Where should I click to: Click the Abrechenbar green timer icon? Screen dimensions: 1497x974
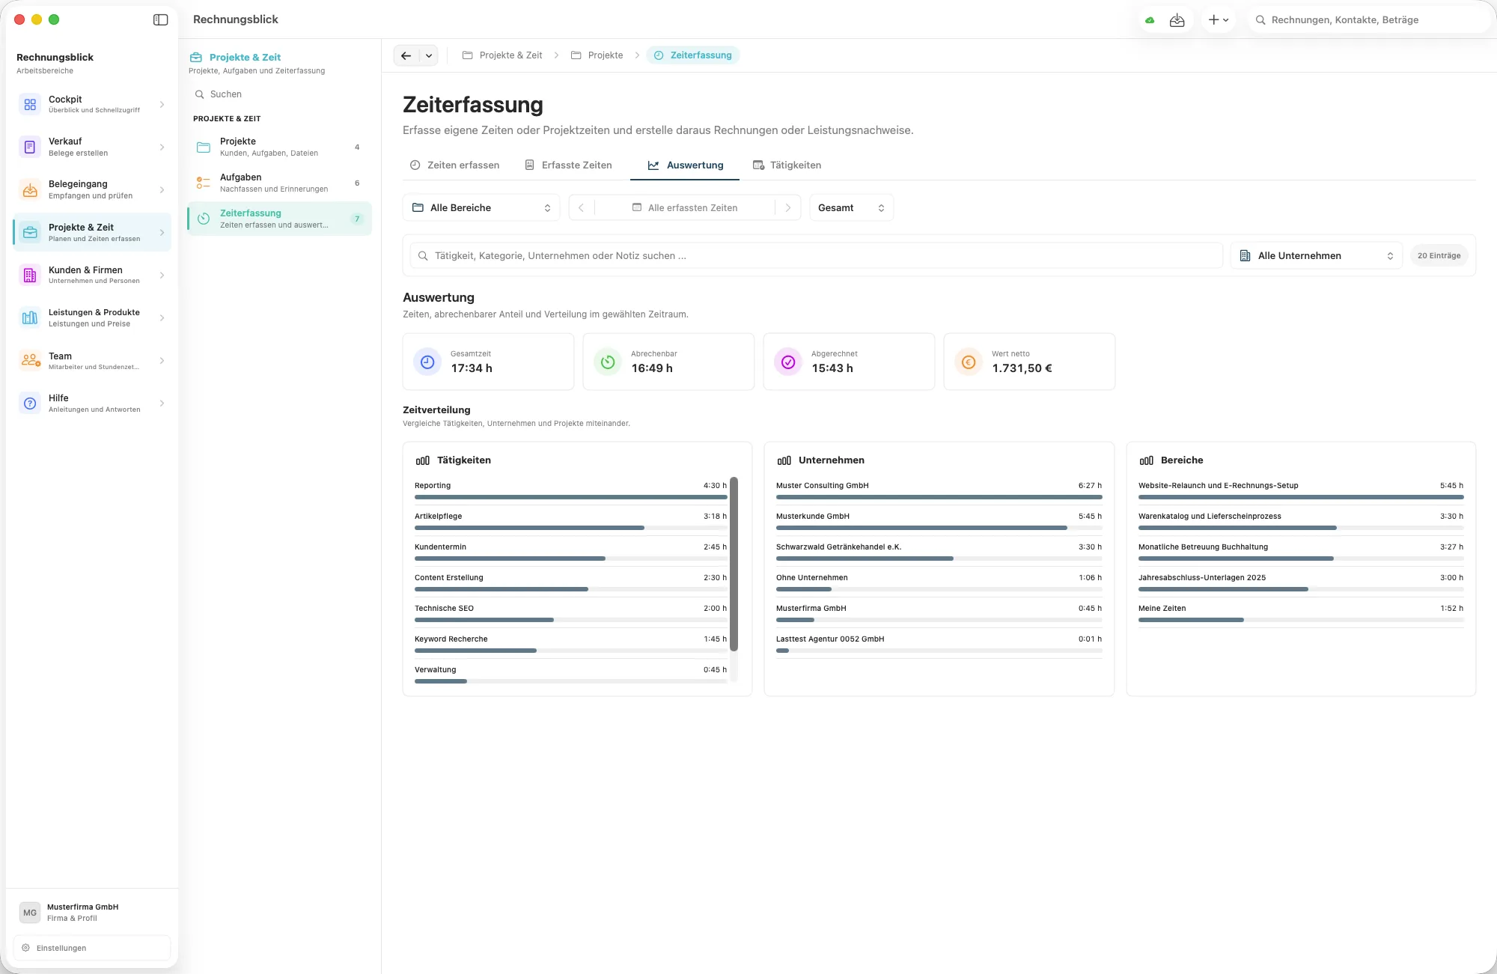pos(608,362)
